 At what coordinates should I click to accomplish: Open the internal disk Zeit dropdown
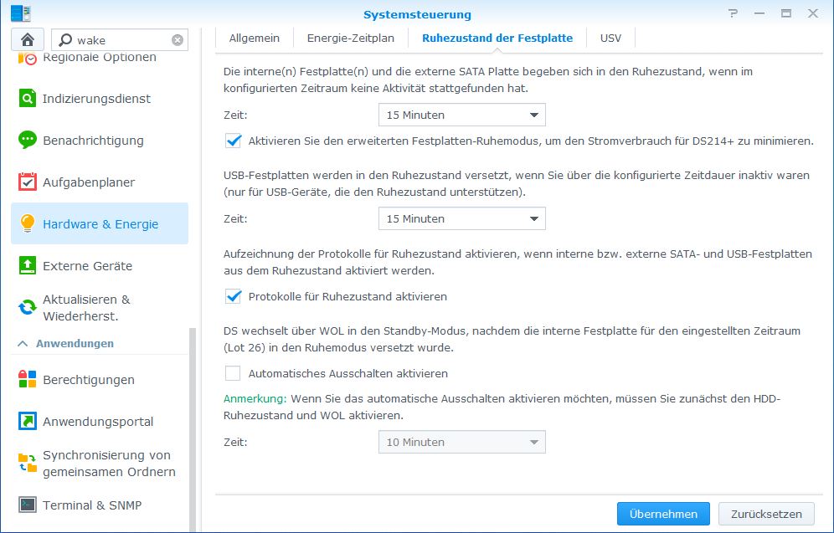[x=461, y=115]
